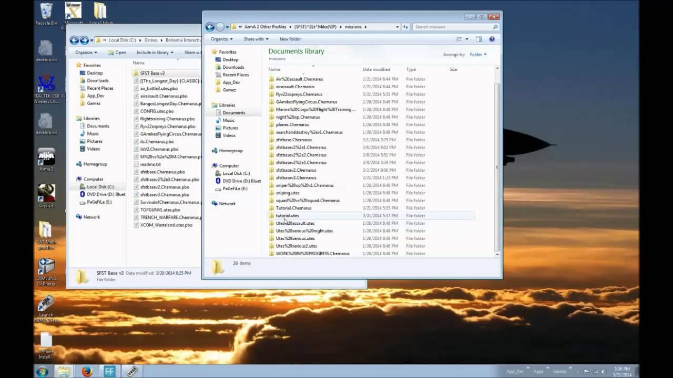Select X-Plane Install desktop icon
Image resolution: width=673 pixels, height=378 pixels.
point(46,345)
